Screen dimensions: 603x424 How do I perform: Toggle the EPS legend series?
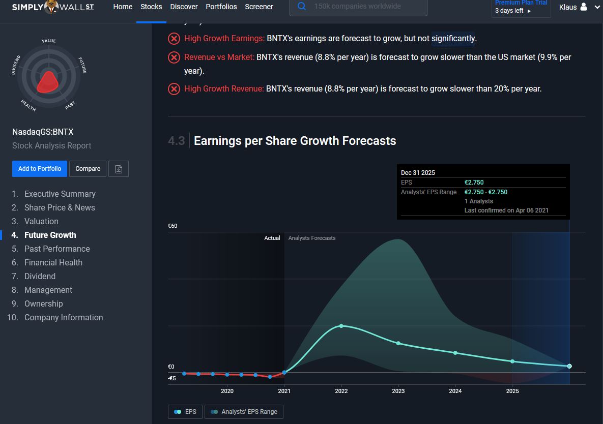(185, 412)
